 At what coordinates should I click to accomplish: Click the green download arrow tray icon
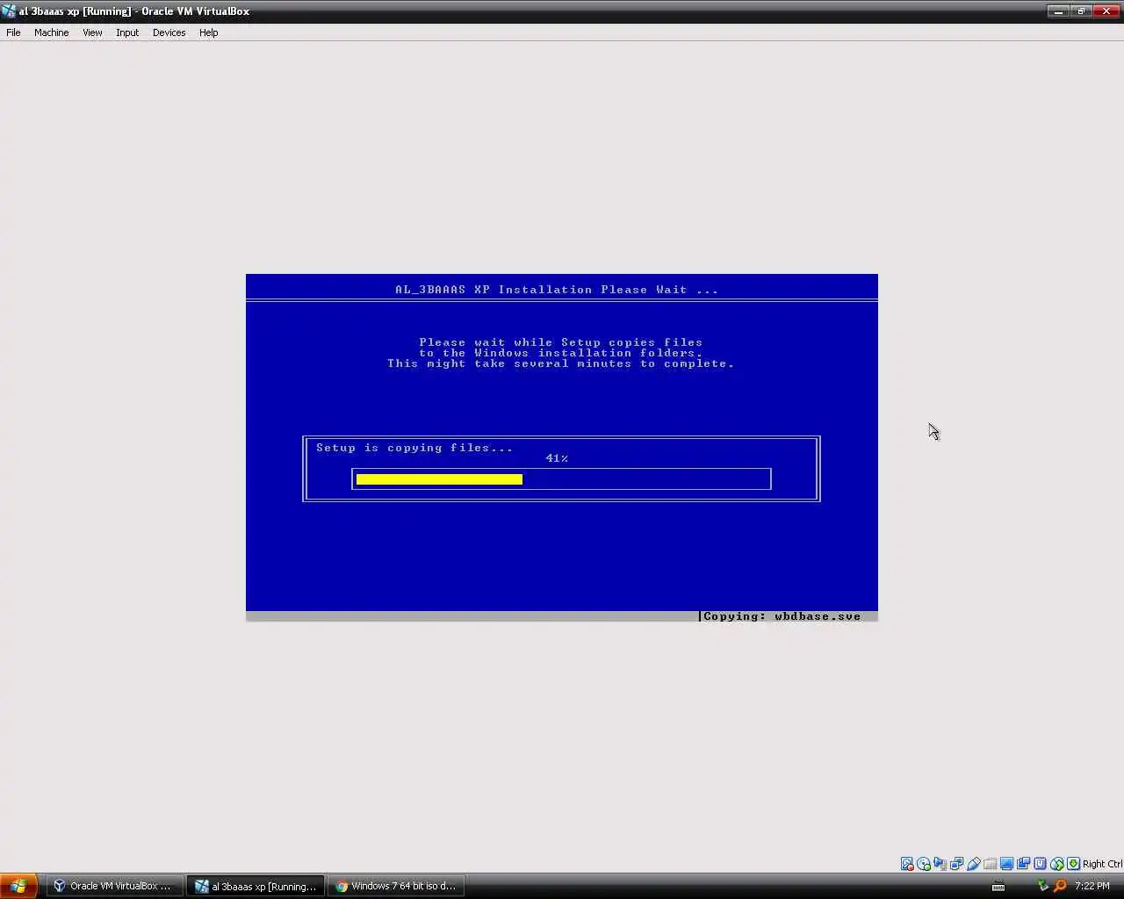[x=1042, y=886]
